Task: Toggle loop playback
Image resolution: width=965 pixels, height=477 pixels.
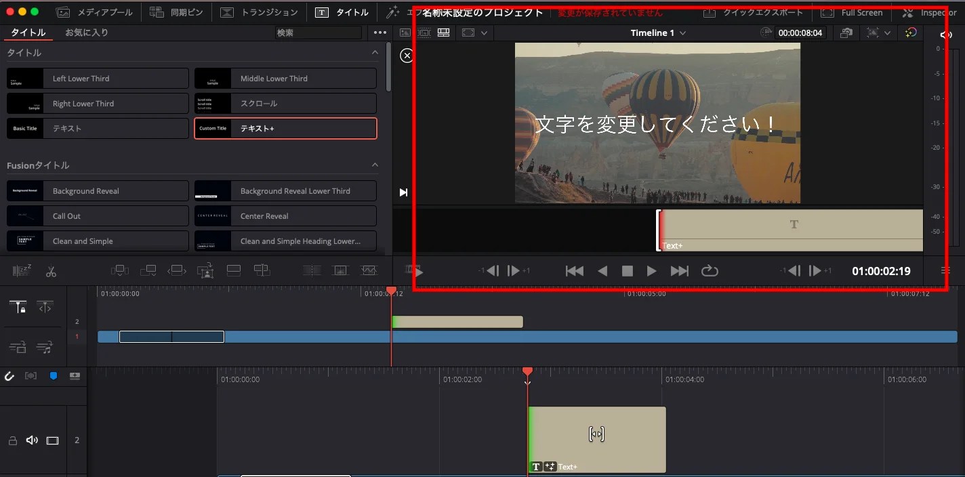Action: click(710, 271)
